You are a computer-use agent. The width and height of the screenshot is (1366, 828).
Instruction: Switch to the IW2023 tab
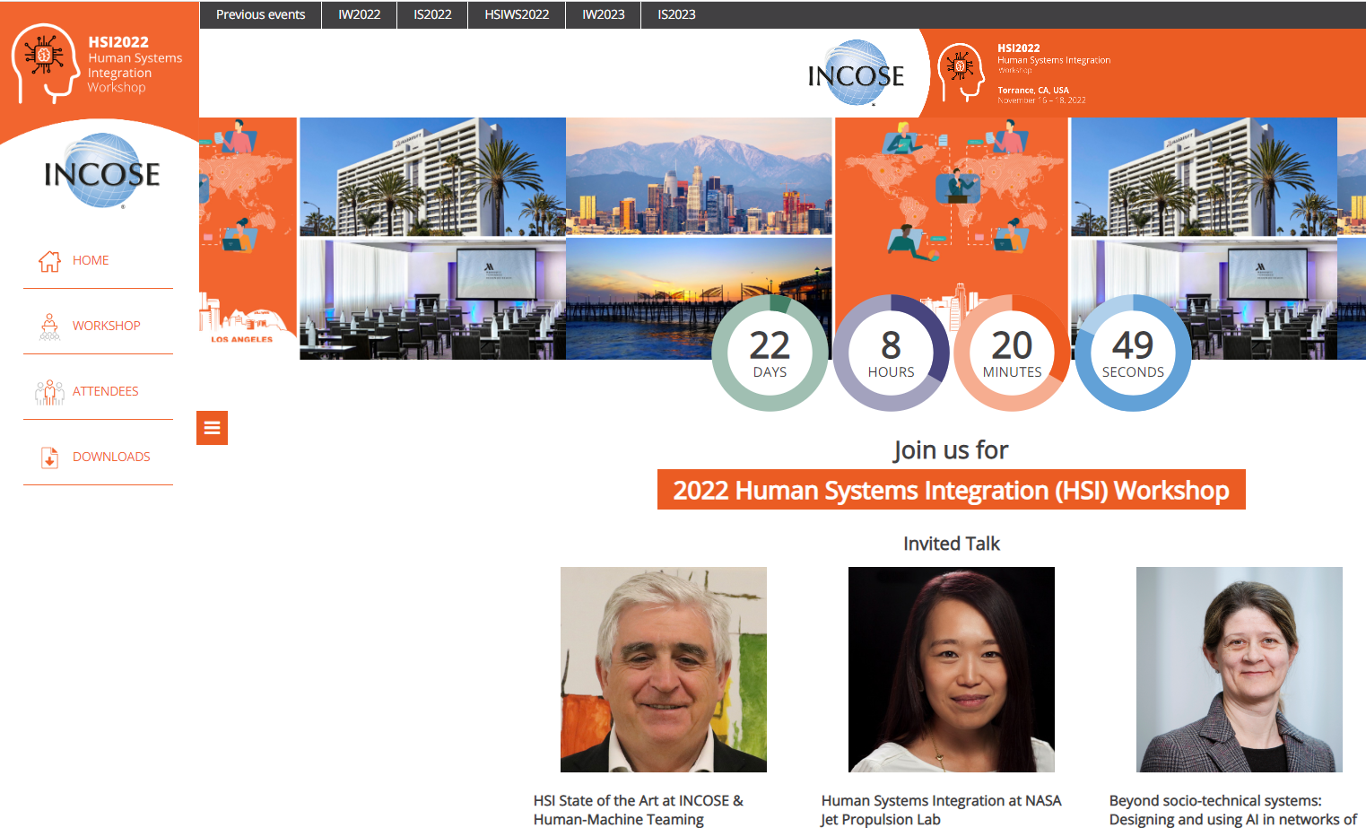602,14
